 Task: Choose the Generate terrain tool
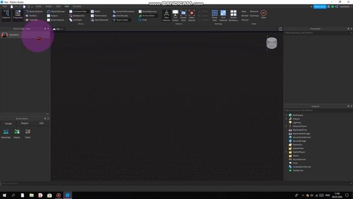(x=6, y=134)
